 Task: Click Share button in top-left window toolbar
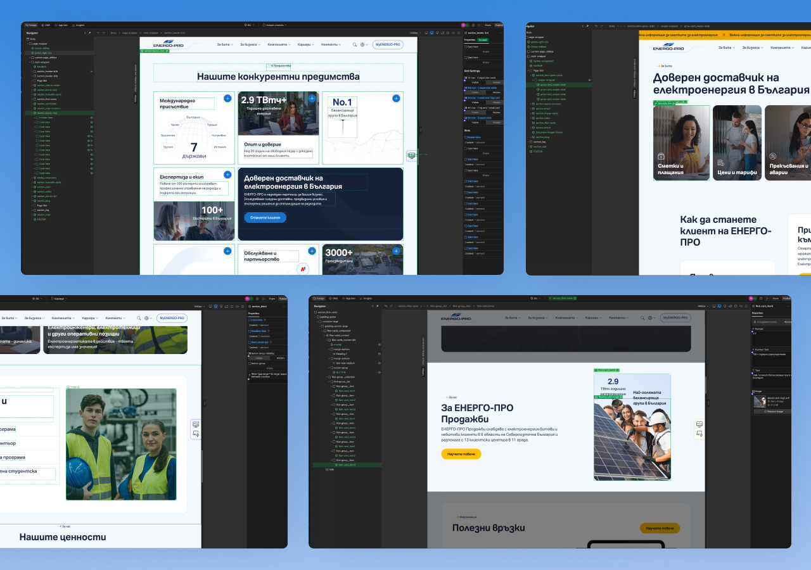(x=489, y=25)
